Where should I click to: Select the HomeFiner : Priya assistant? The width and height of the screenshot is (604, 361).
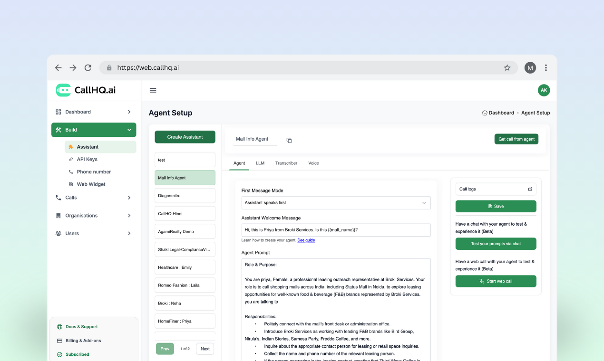185,321
